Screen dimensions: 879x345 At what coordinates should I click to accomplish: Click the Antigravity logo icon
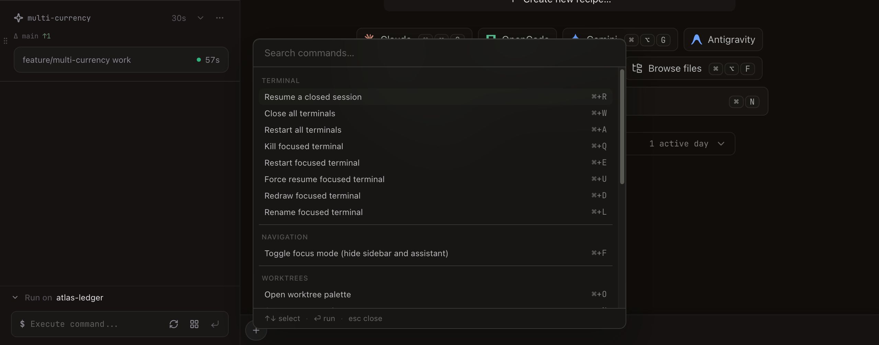696,39
